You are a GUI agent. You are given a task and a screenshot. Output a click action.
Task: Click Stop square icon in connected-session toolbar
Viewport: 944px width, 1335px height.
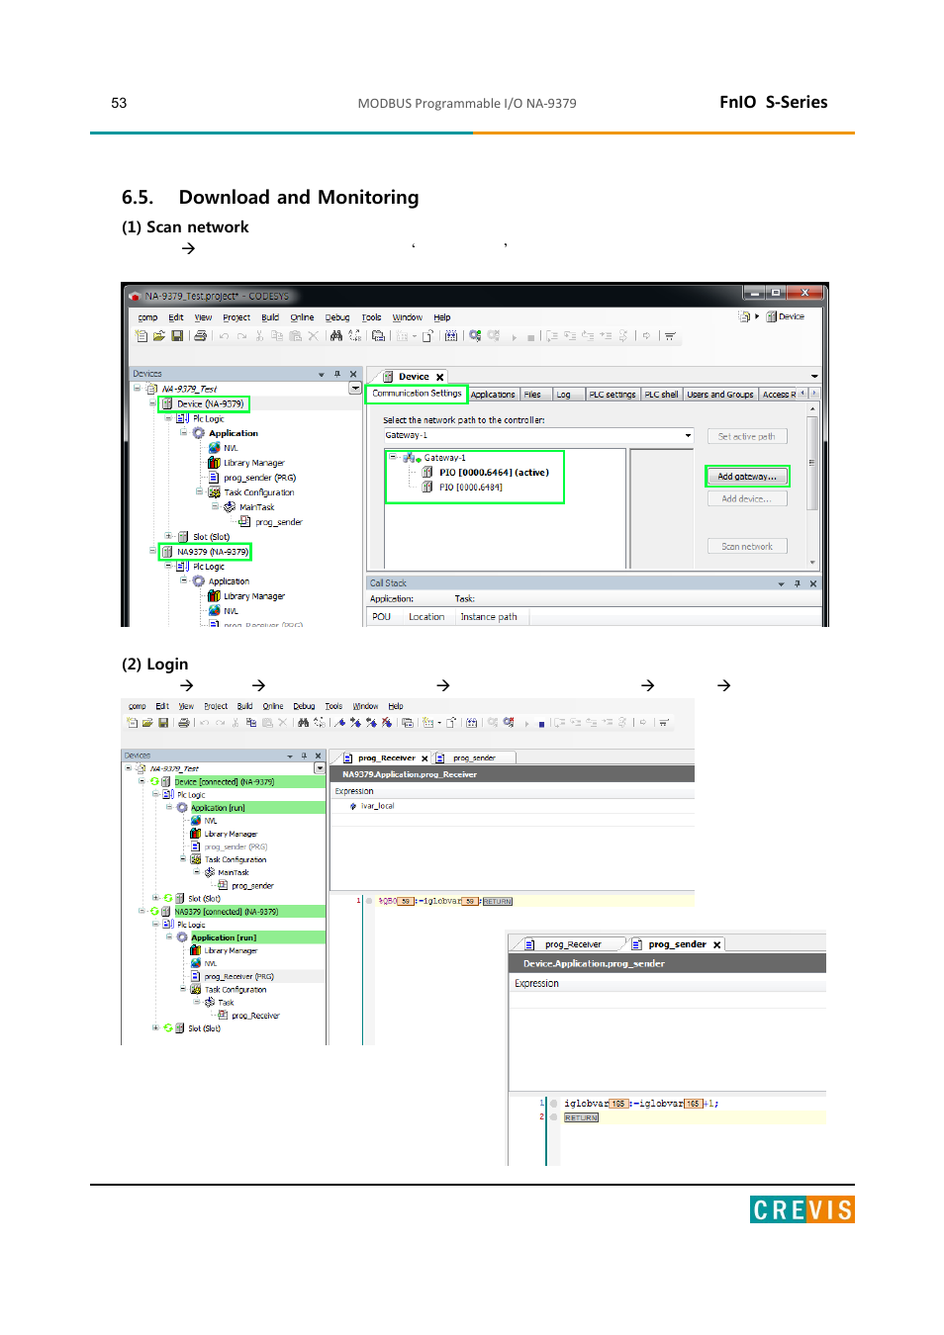(541, 724)
